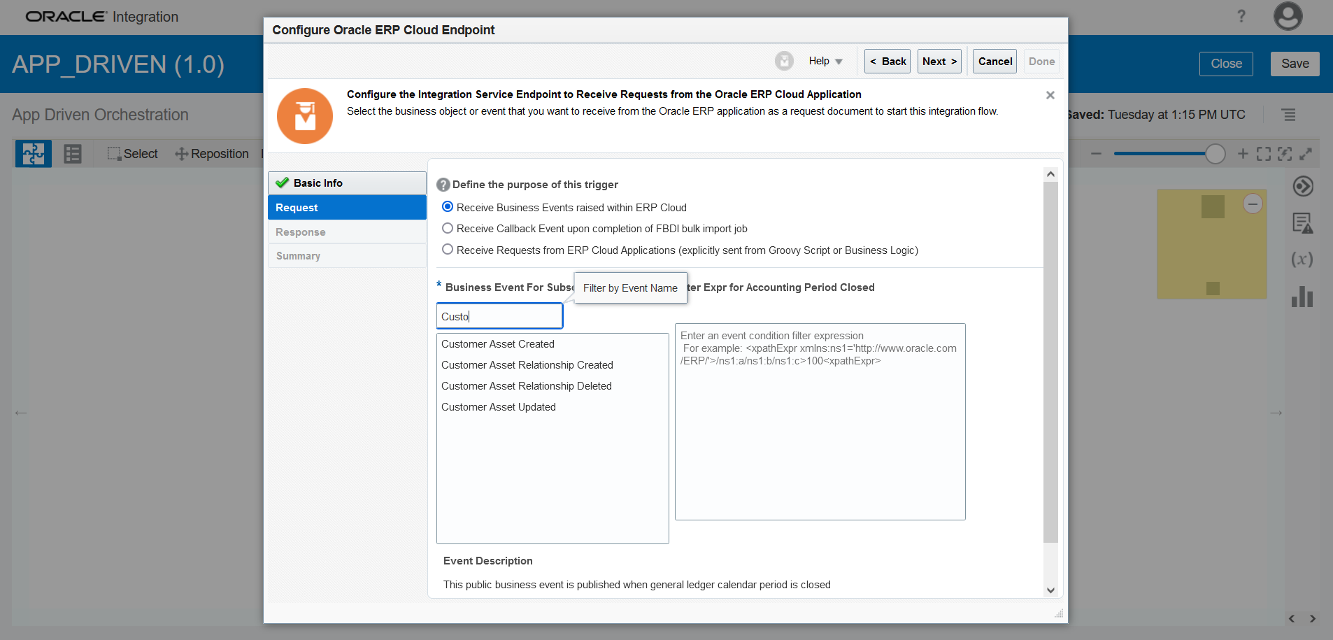Click the Next button
1333x640 pixels.
pos(939,61)
